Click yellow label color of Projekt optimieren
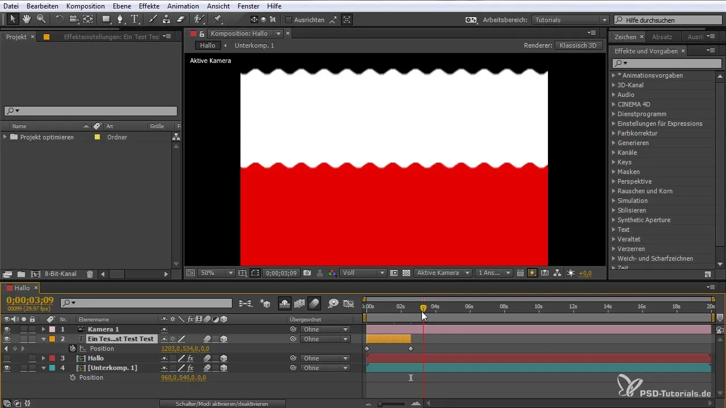The height and width of the screenshot is (408, 726). click(x=97, y=137)
